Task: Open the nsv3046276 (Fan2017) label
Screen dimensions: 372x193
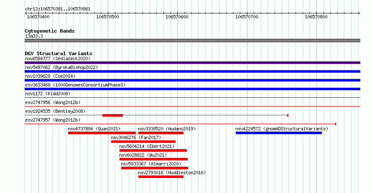Action: coord(136,137)
